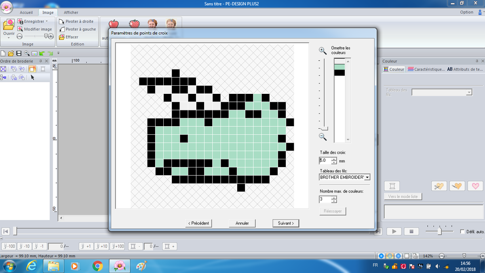
Task: Enable the Défil. auto. checkbox
Action: pyautogui.click(x=462, y=232)
